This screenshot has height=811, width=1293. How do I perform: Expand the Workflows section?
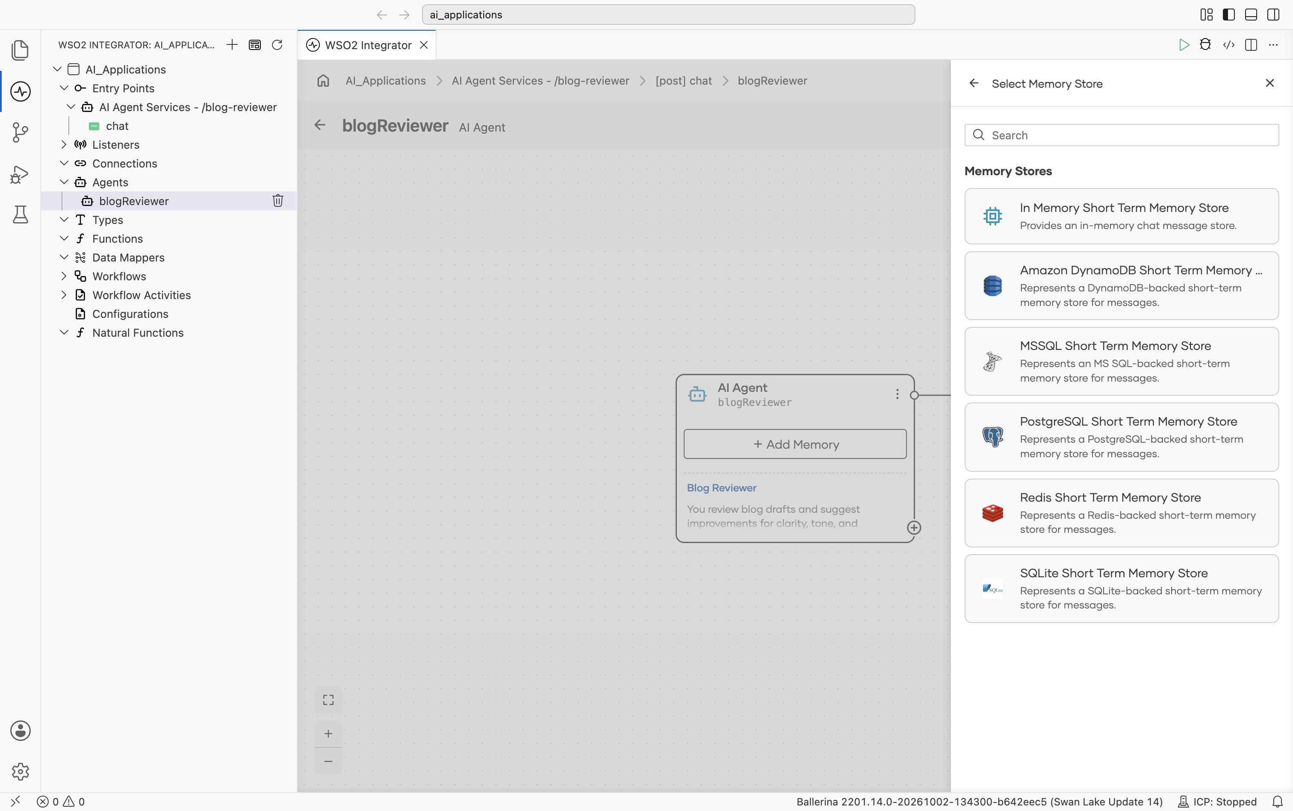pos(64,276)
